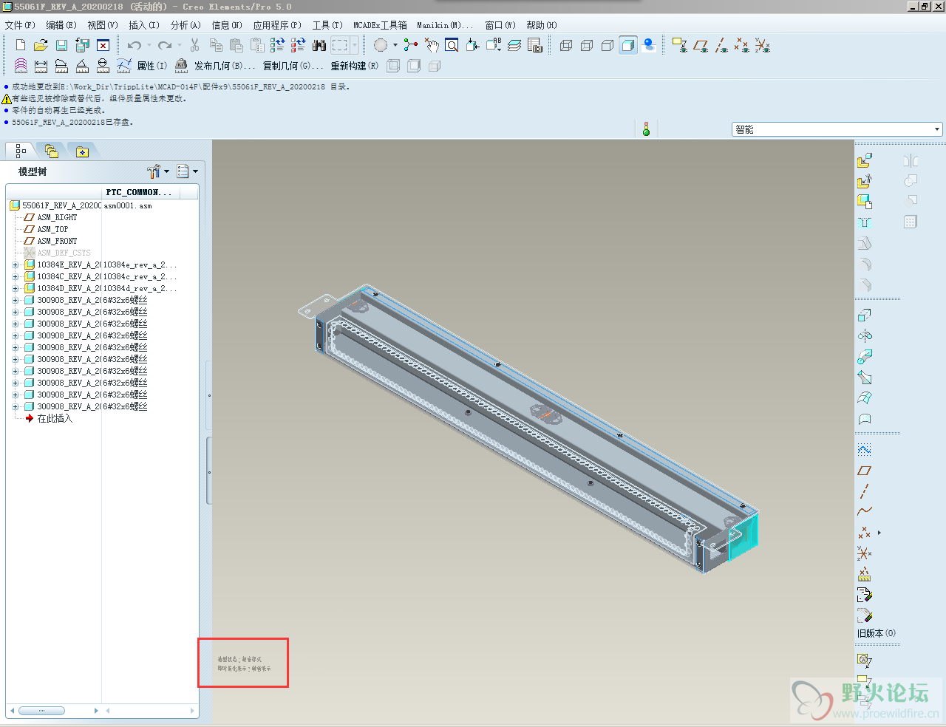The image size is (946, 727).
Task: Click the 复制几何(G)... button
Action: [293, 66]
